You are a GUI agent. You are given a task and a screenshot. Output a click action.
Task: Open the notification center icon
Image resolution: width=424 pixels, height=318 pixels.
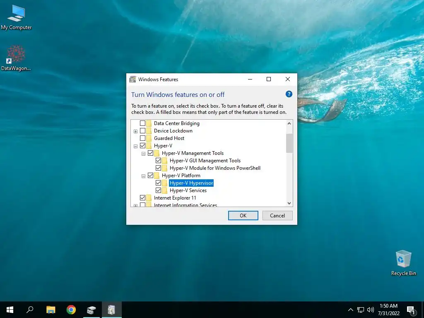click(x=411, y=310)
